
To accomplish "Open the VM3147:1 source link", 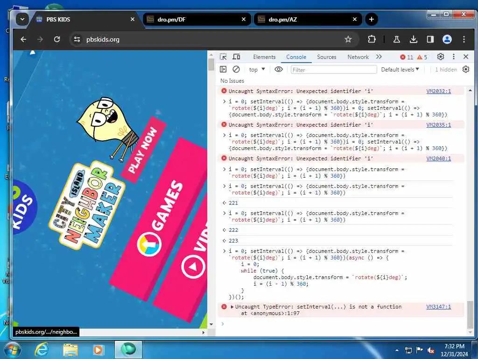I will (x=438, y=307).
